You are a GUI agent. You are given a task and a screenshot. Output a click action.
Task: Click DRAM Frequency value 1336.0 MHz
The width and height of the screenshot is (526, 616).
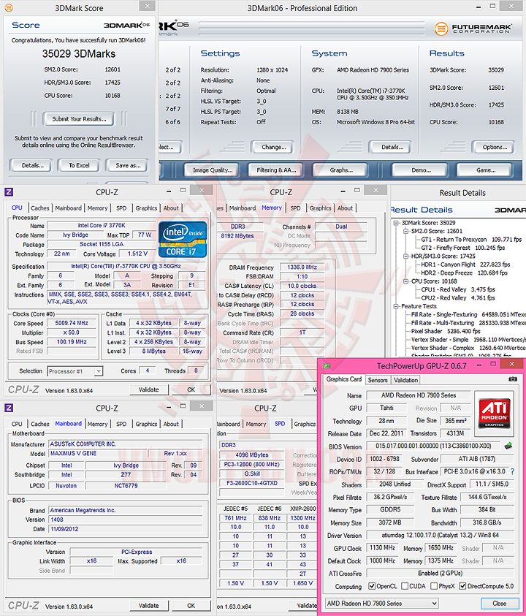click(302, 267)
